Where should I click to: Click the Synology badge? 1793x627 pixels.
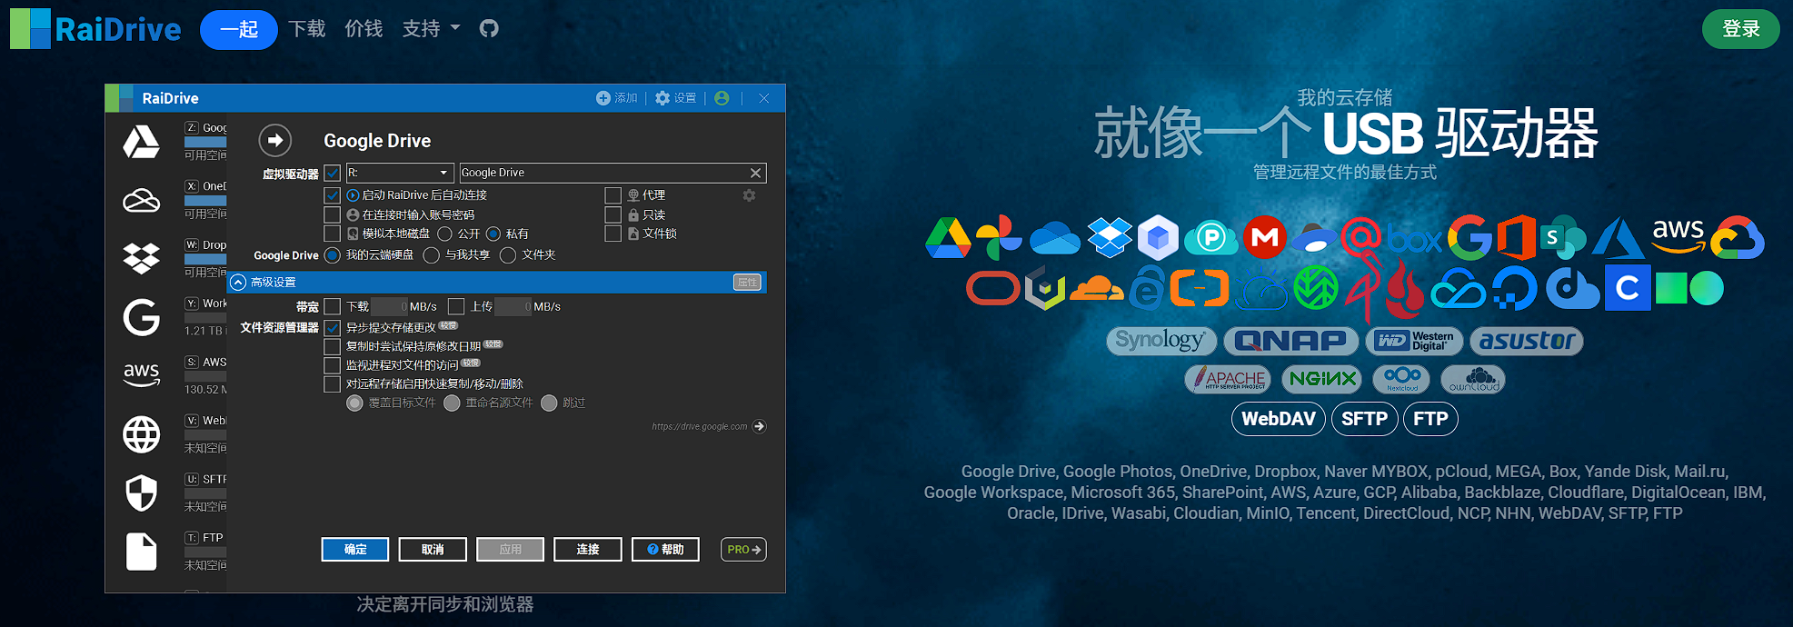pos(1160,341)
